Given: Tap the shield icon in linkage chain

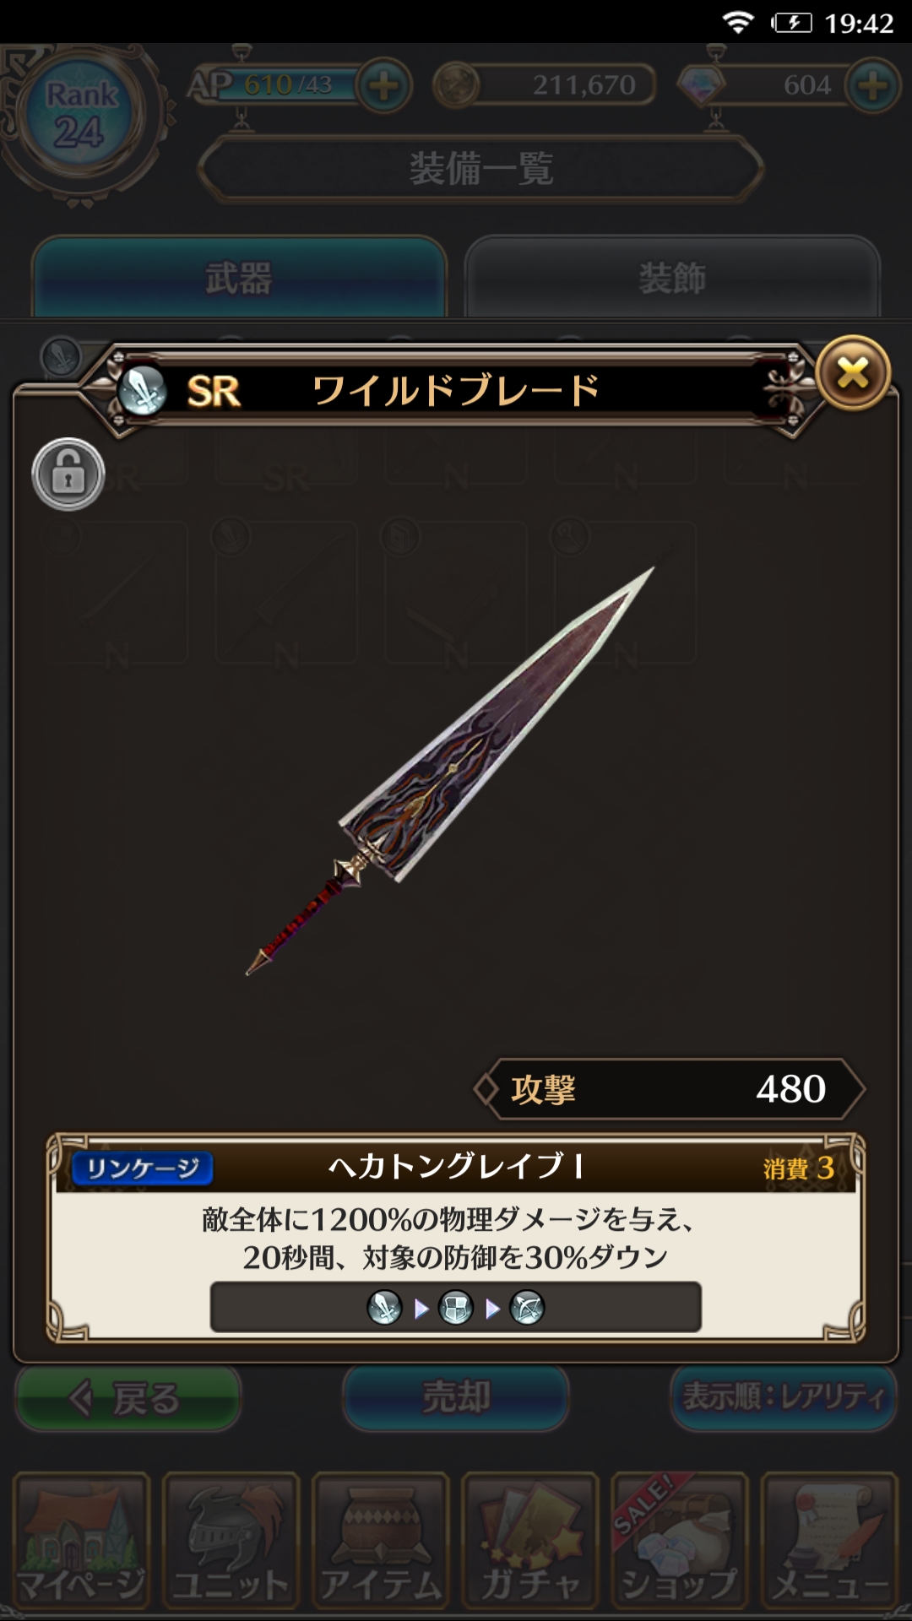Looking at the screenshot, I should point(456,1308).
